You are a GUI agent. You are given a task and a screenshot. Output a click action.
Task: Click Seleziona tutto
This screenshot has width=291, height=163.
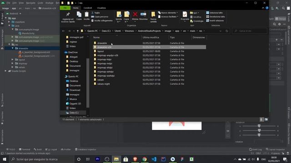coord(215,13)
